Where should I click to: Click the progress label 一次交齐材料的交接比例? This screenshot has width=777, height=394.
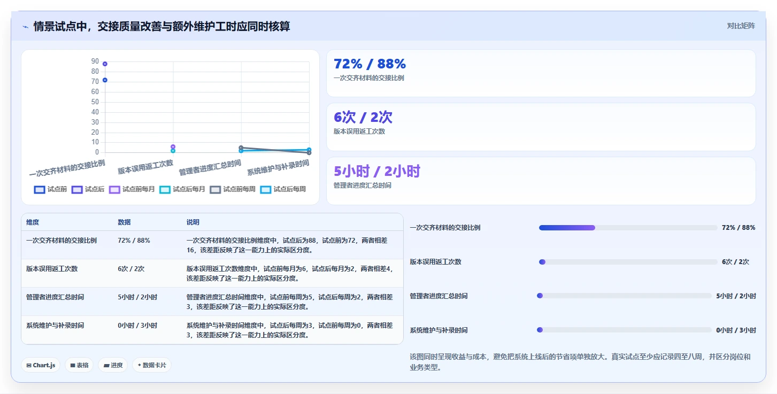[x=445, y=228]
